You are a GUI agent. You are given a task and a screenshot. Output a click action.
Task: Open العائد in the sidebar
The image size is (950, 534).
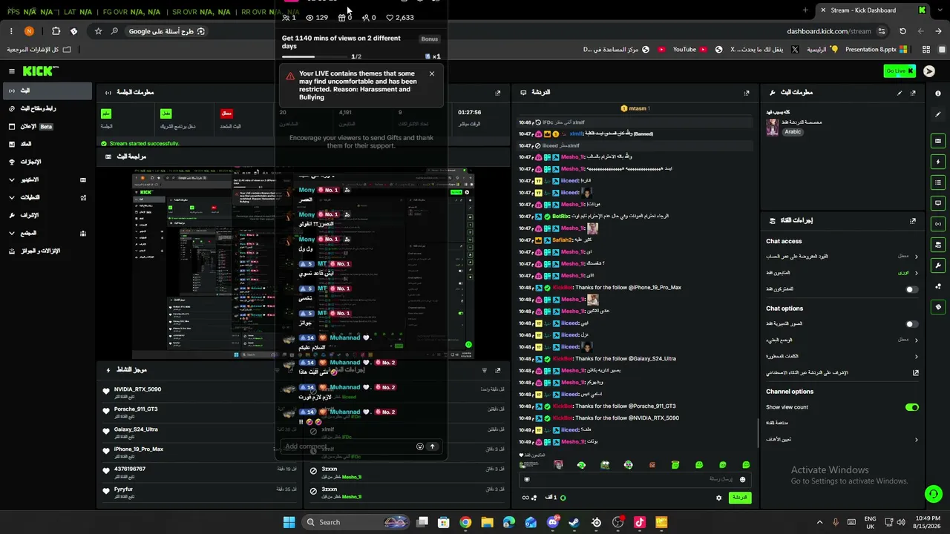point(47,144)
